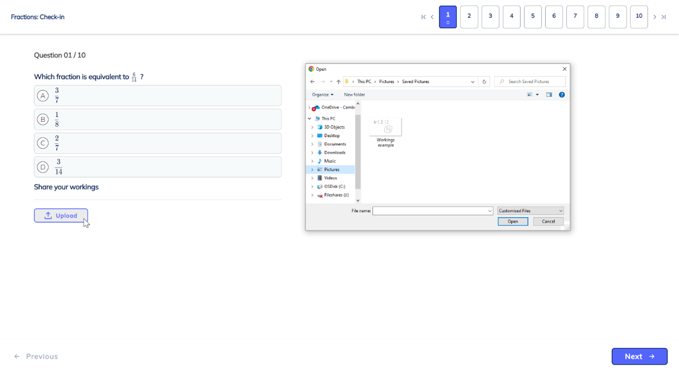Select answer option C, two sevenths
The width and height of the screenshot is (679, 373).
pyautogui.click(x=158, y=143)
